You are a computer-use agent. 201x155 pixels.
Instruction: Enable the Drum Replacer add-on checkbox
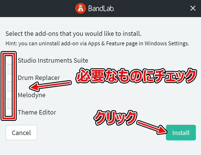pos(9,77)
